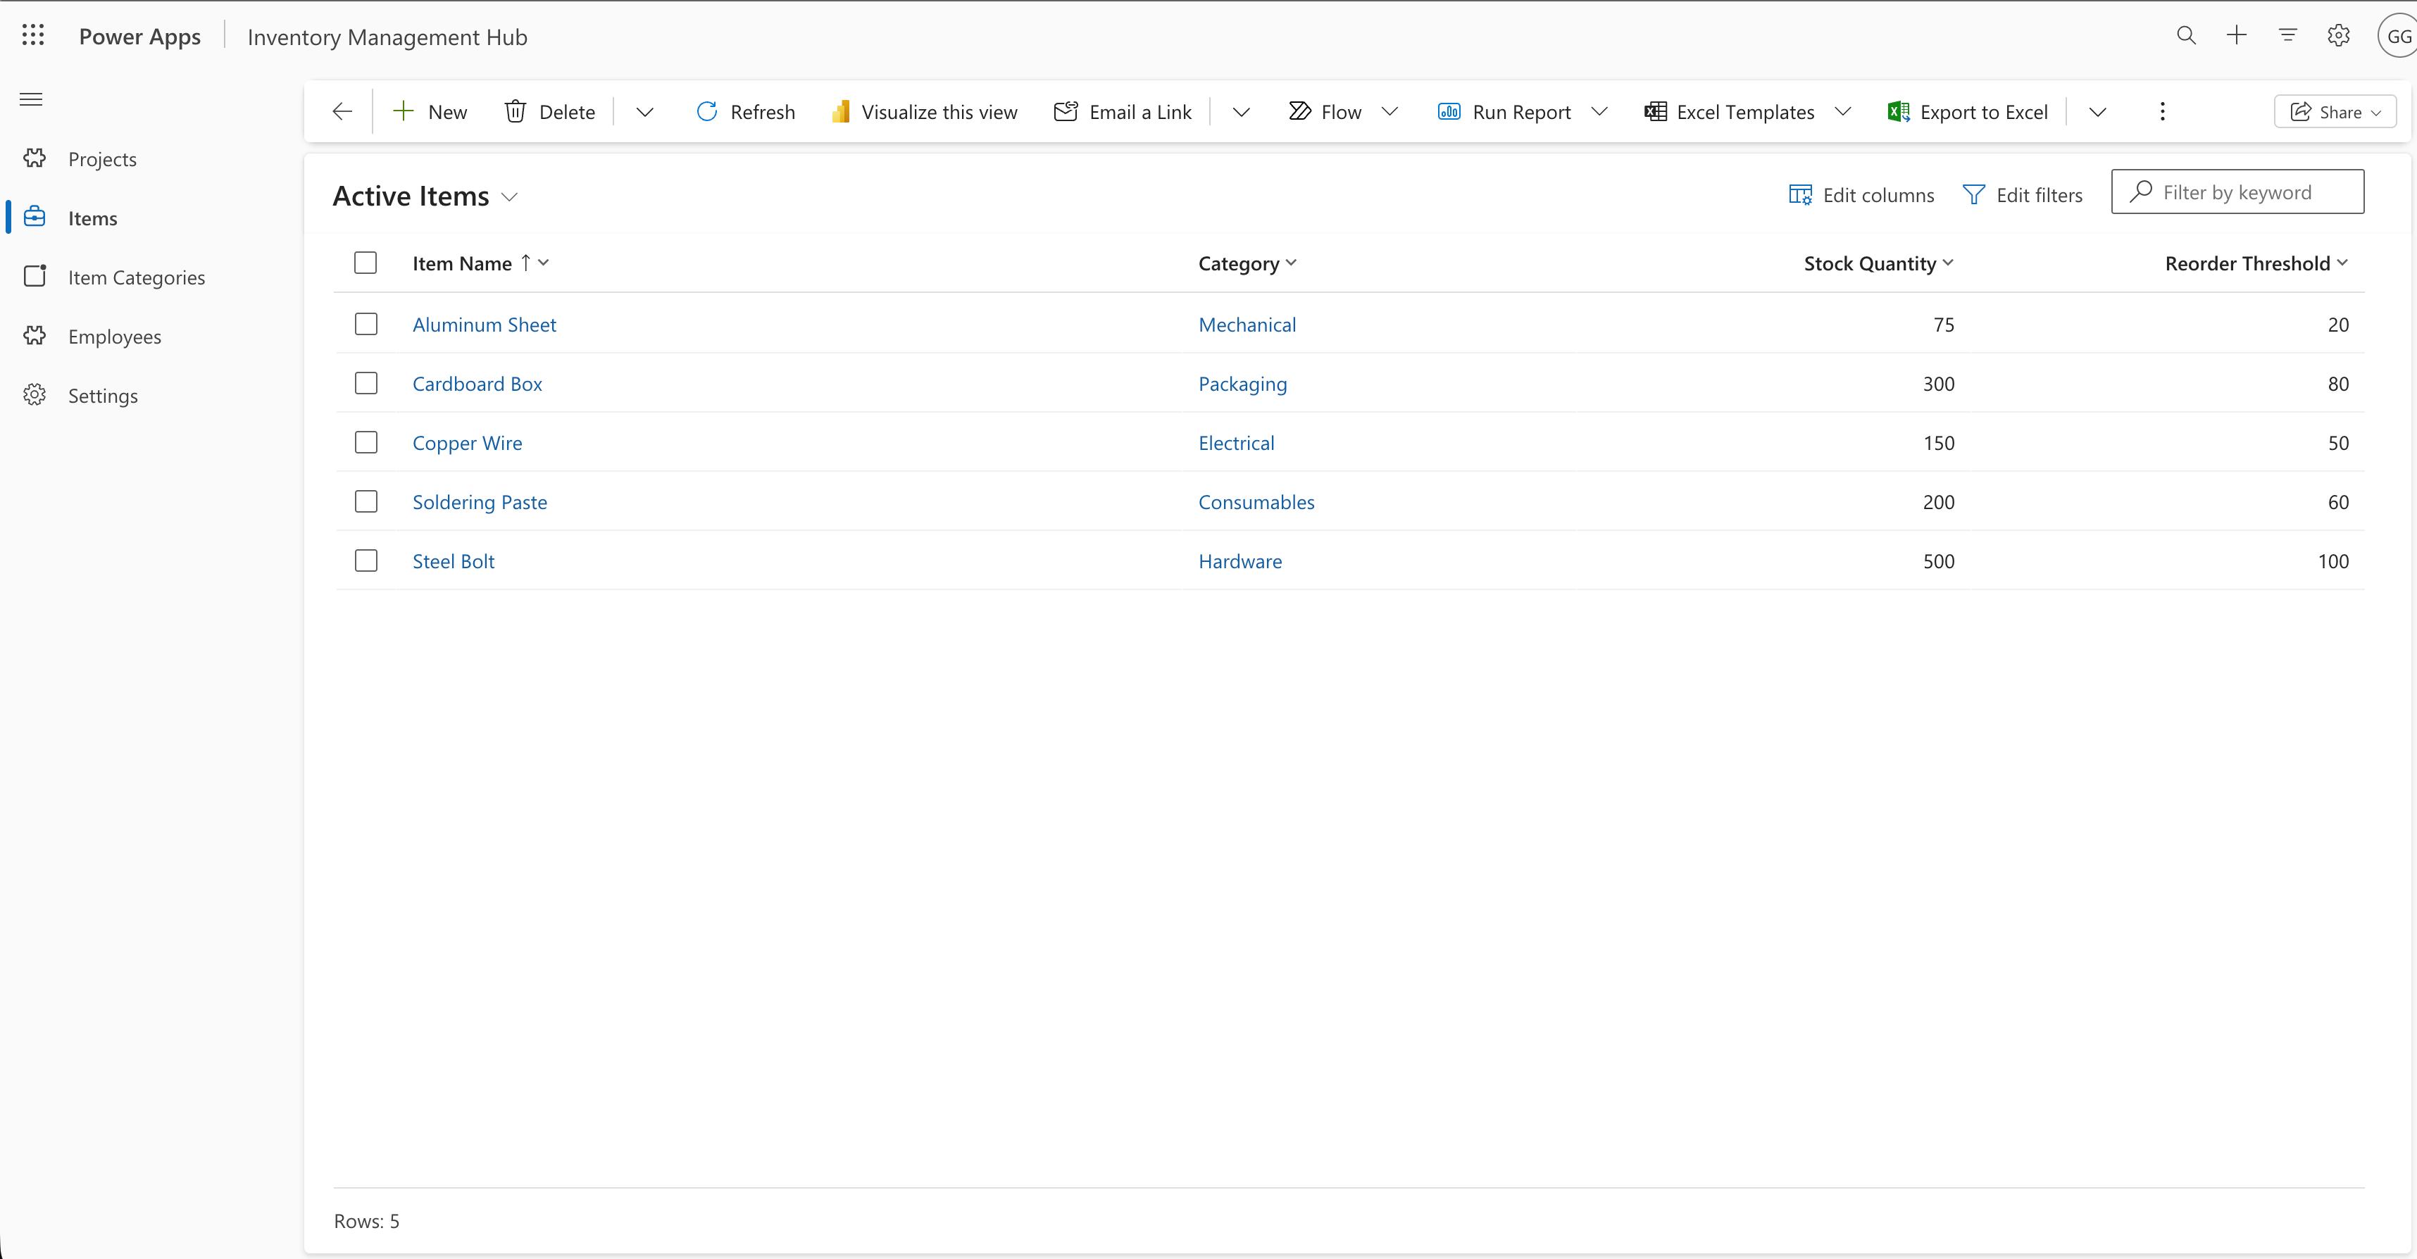Open the settings gear in top bar
The height and width of the screenshot is (1259, 2417).
pyautogui.click(x=2338, y=36)
